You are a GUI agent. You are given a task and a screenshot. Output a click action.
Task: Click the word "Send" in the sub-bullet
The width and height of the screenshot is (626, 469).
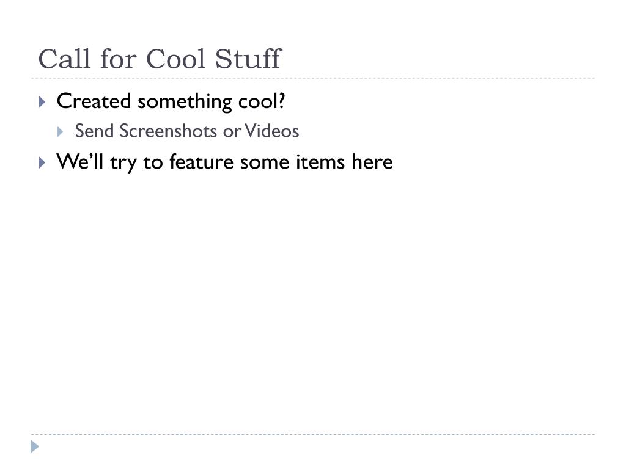tap(94, 131)
